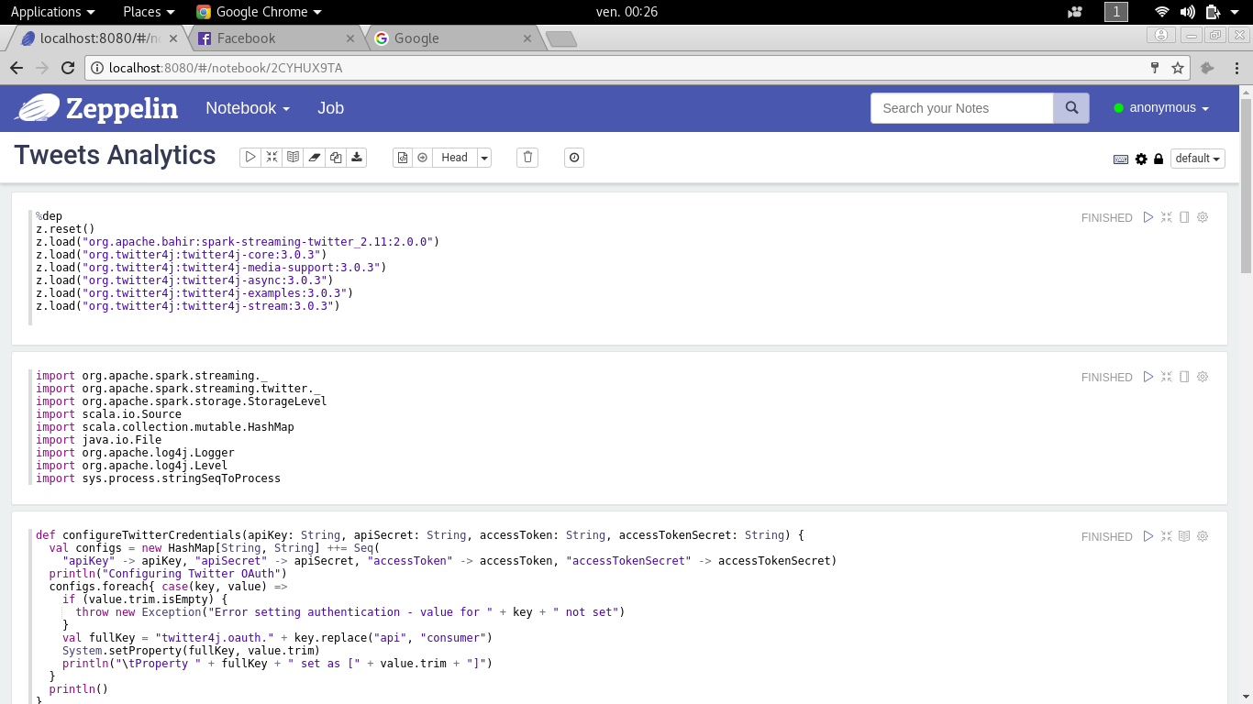The width and height of the screenshot is (1253, 704).
Task: Open note permissions lock icon
Action: (1159, 159)
